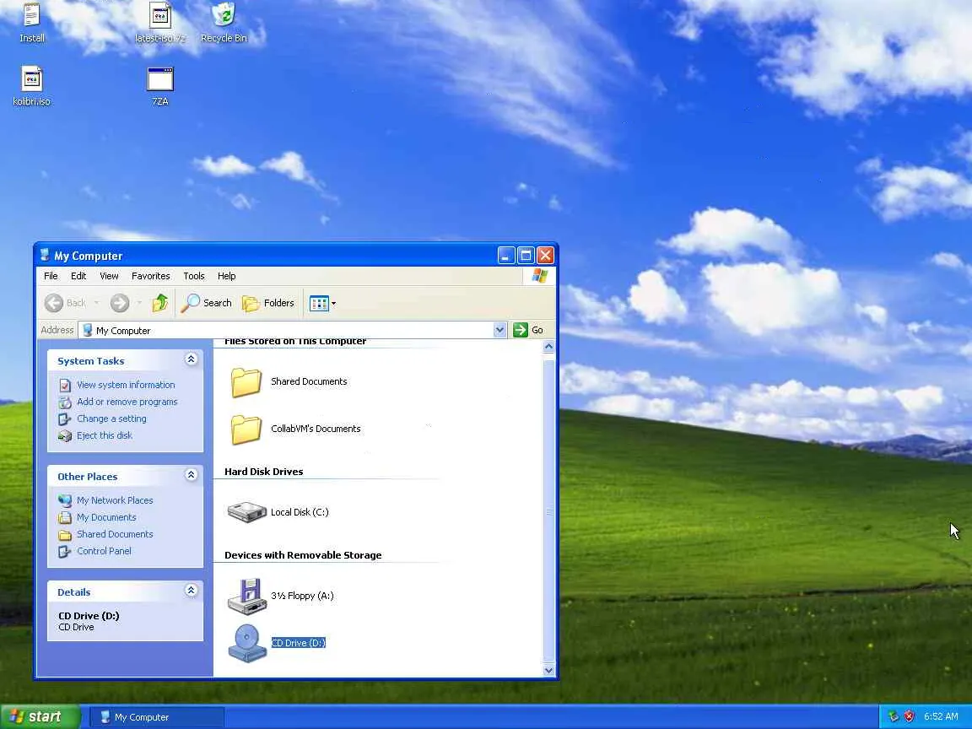Open Shared Documents link in Other Places
This screenshot has height=729, width=972.
pos(115,534)
